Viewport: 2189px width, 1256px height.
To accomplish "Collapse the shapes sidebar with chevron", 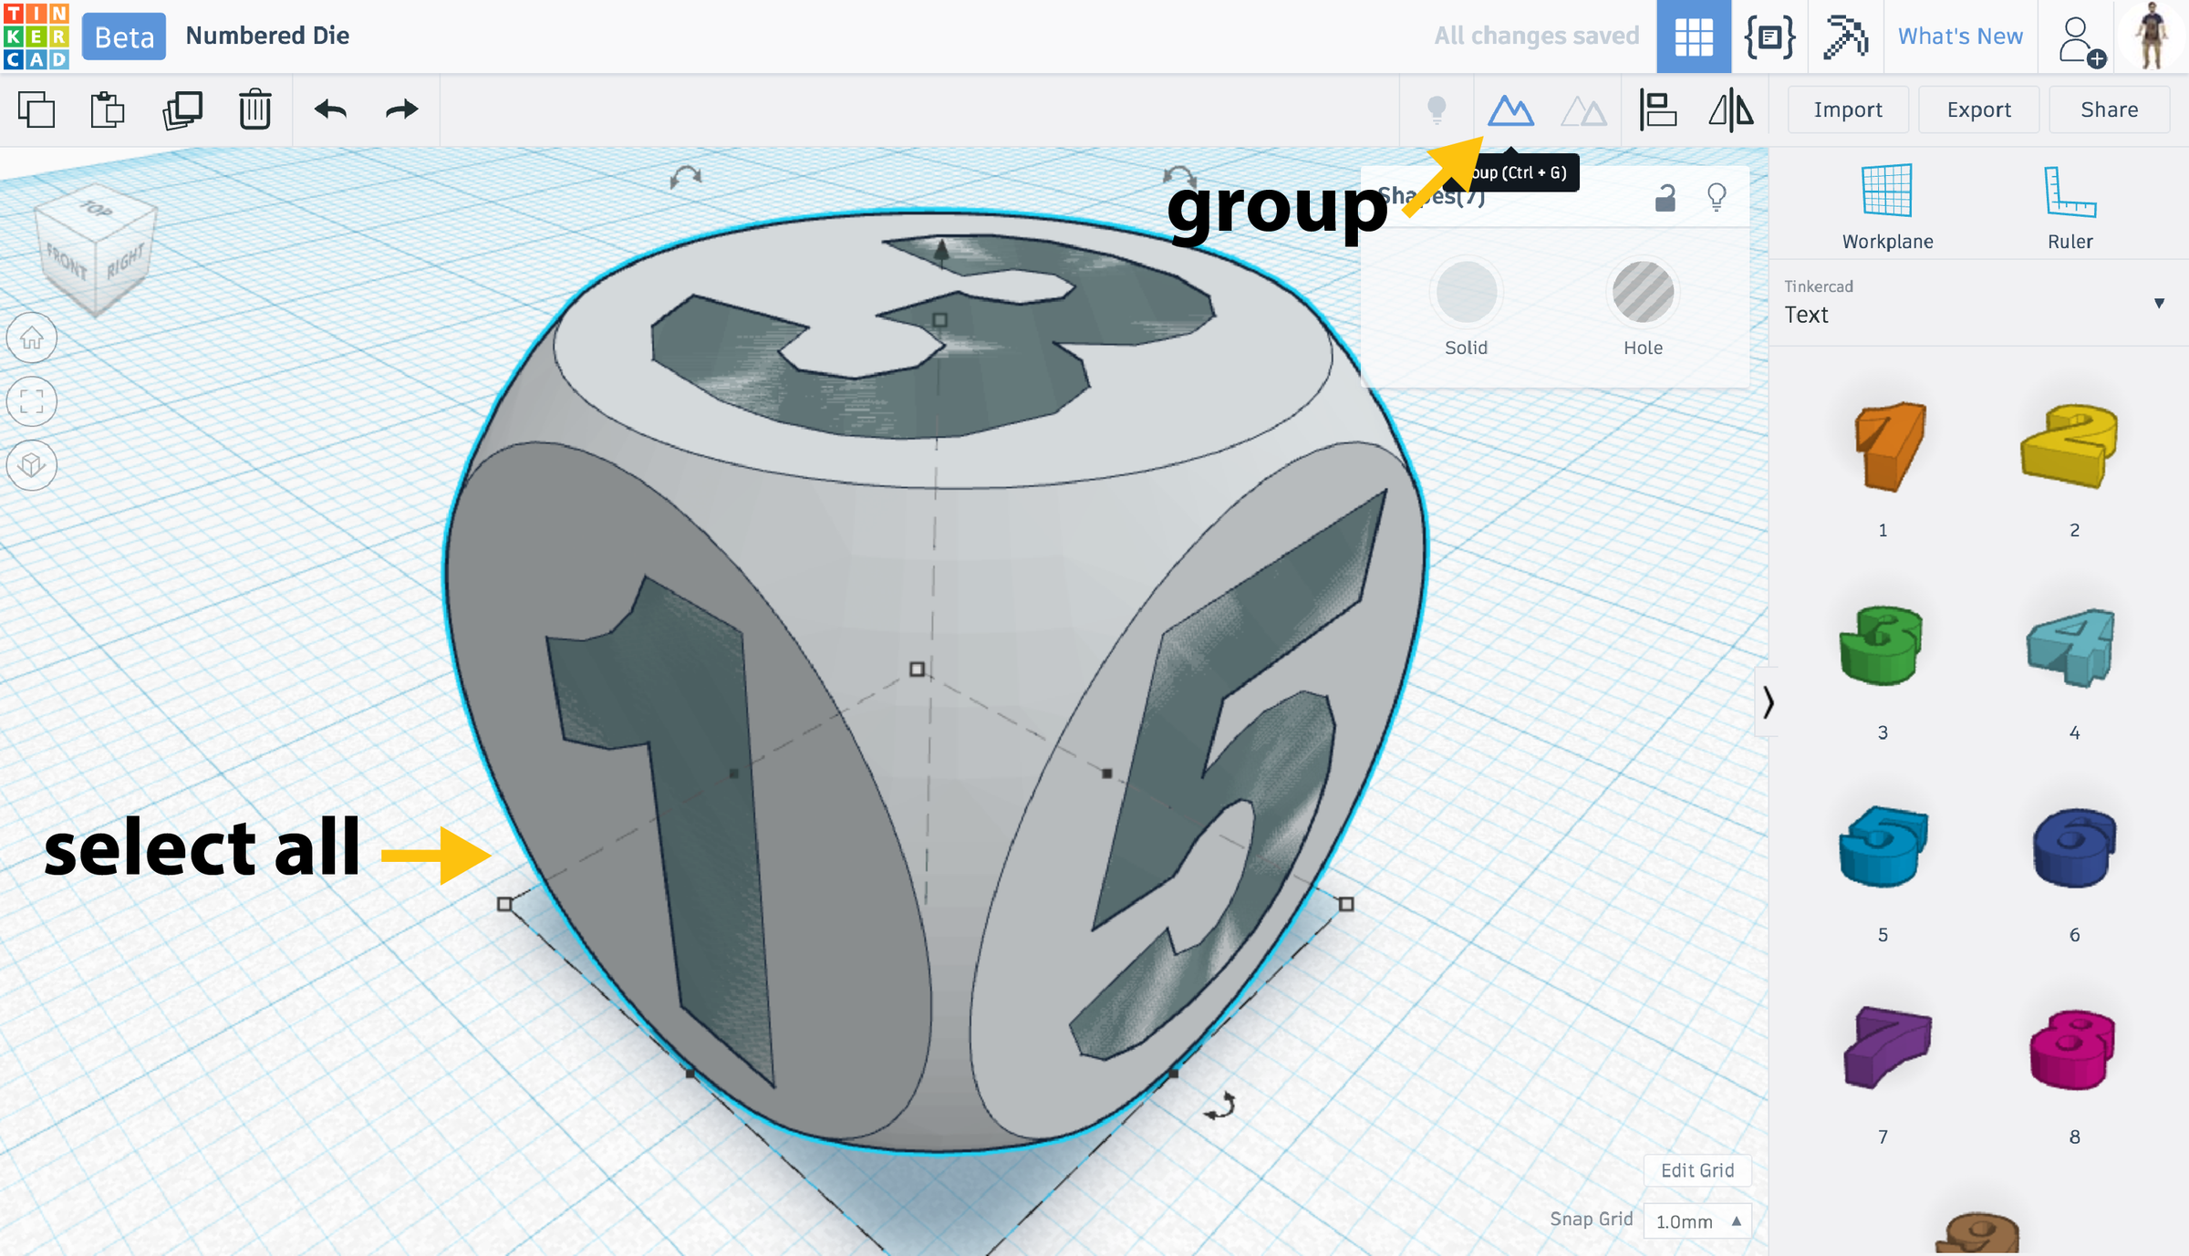I will pyautogui.click(x=1768, y=701).
